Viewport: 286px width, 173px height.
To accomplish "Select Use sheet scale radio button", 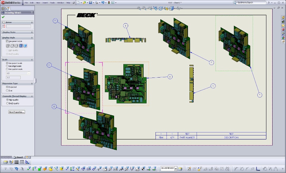I will pyautogui.click(x=7, y=66).
